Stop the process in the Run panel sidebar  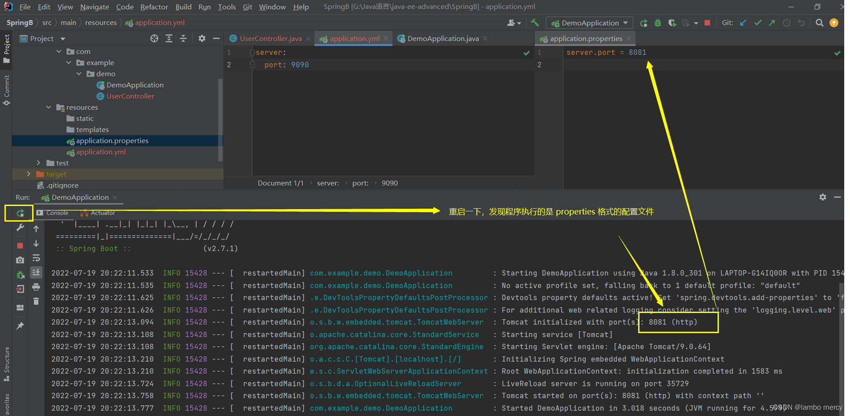[x=20, y=245]
